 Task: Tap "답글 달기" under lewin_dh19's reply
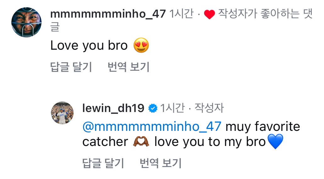103,163
